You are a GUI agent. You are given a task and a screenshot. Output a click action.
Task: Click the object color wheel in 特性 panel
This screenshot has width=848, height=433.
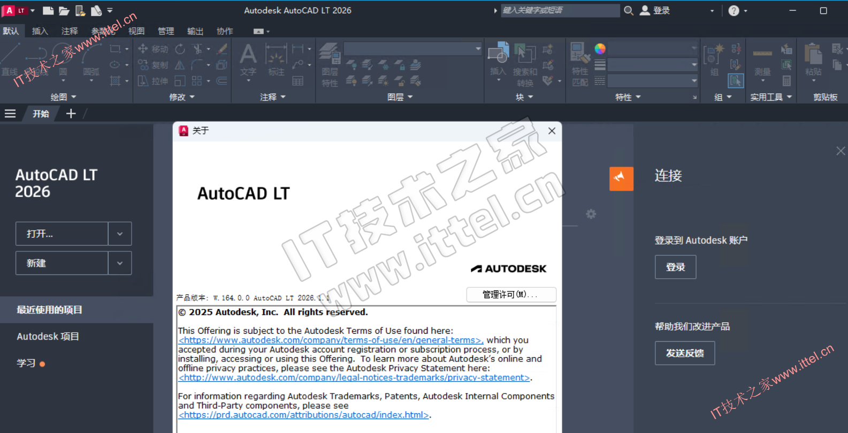click(600, 49)
